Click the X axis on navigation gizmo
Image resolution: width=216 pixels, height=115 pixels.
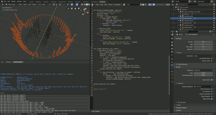[88, 12]
